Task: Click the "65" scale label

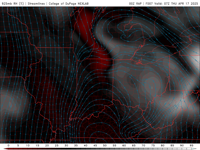Action: click(x=134, y=145)
